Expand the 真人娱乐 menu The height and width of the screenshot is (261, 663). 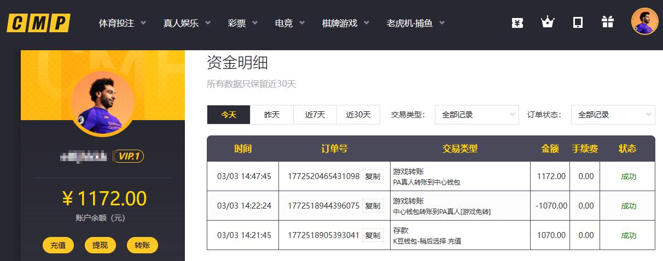[x=187, y=23]
